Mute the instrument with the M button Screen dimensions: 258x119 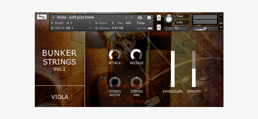click(159, 28)
